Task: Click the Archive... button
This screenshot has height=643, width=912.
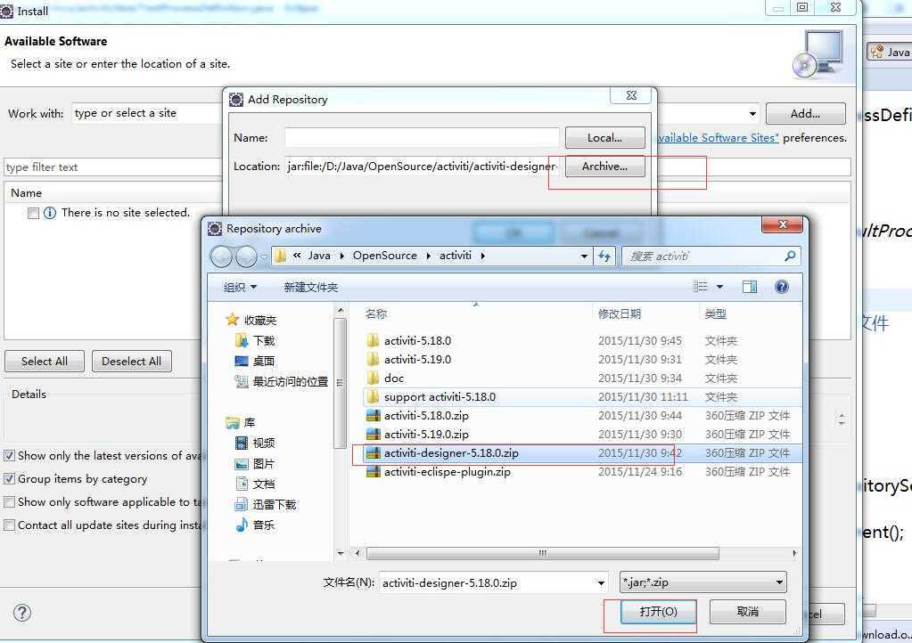Action: click(x=605, y=167)
